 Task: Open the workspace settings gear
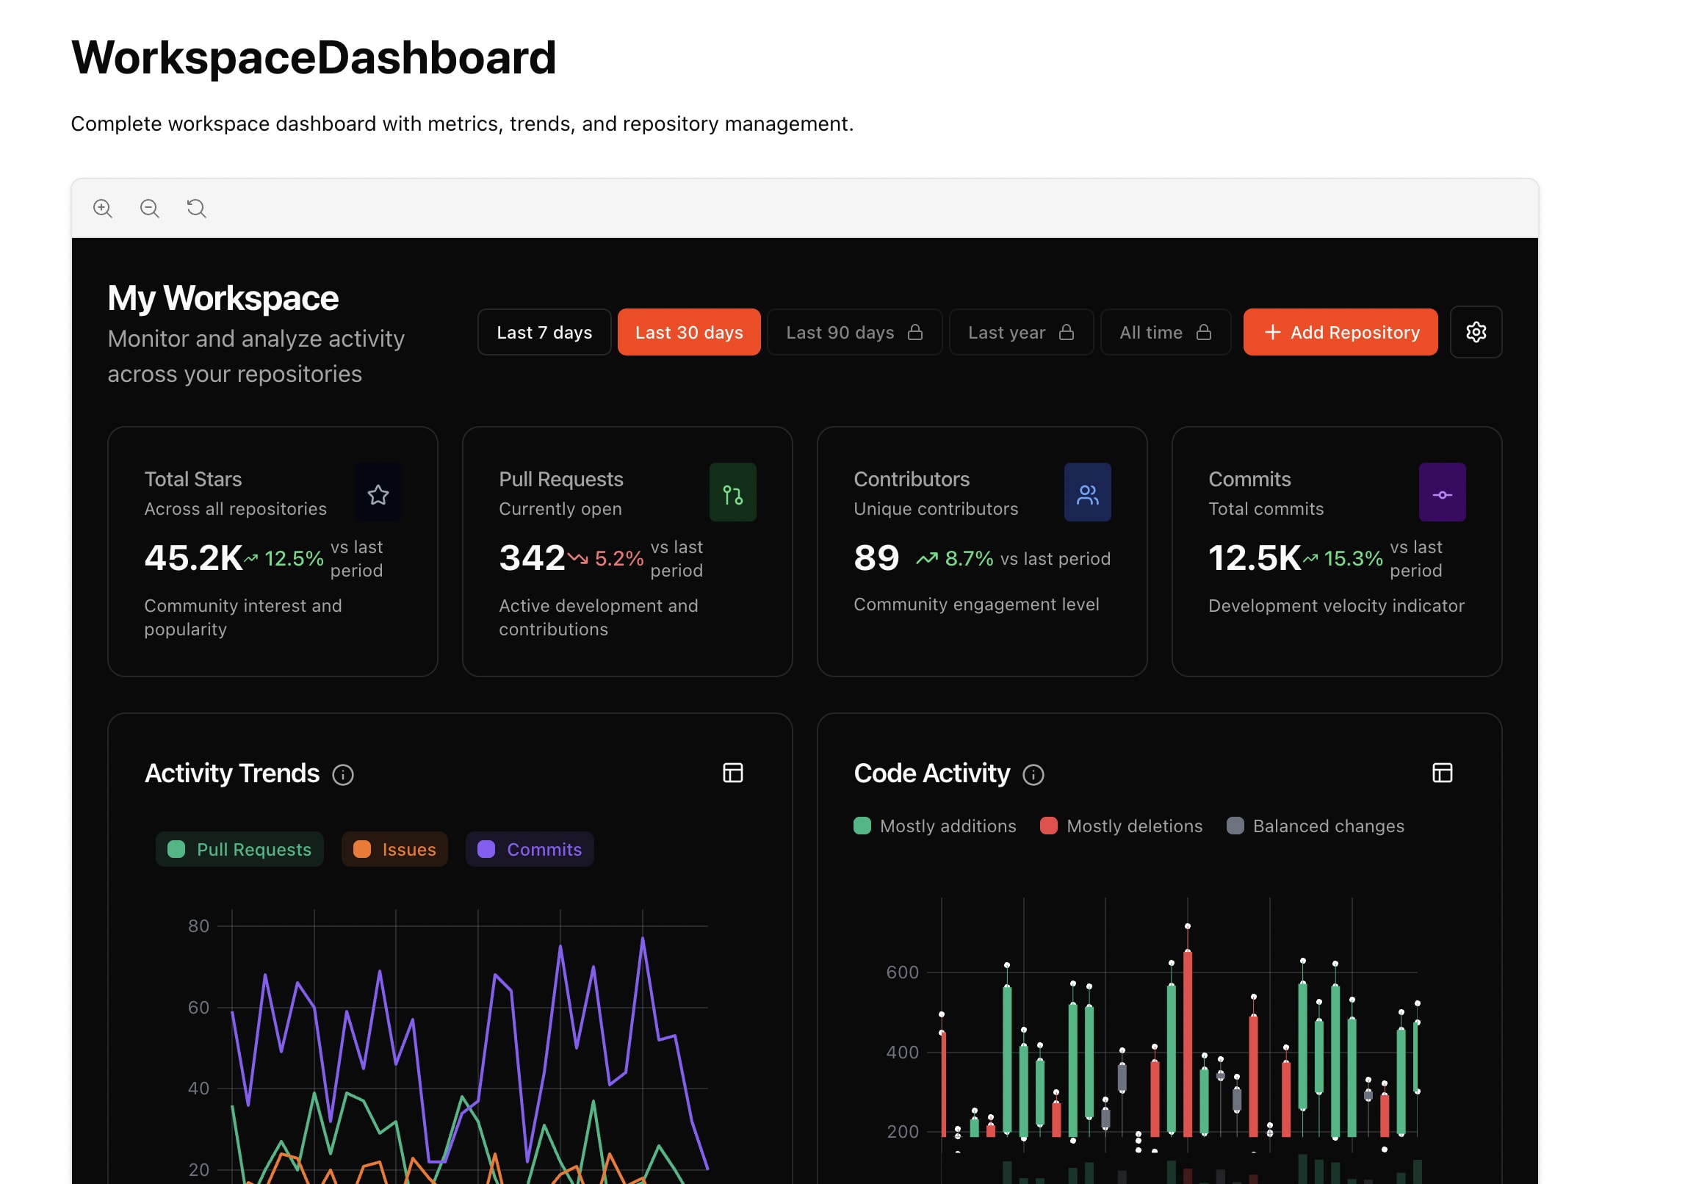click(x=1476, y=332)
